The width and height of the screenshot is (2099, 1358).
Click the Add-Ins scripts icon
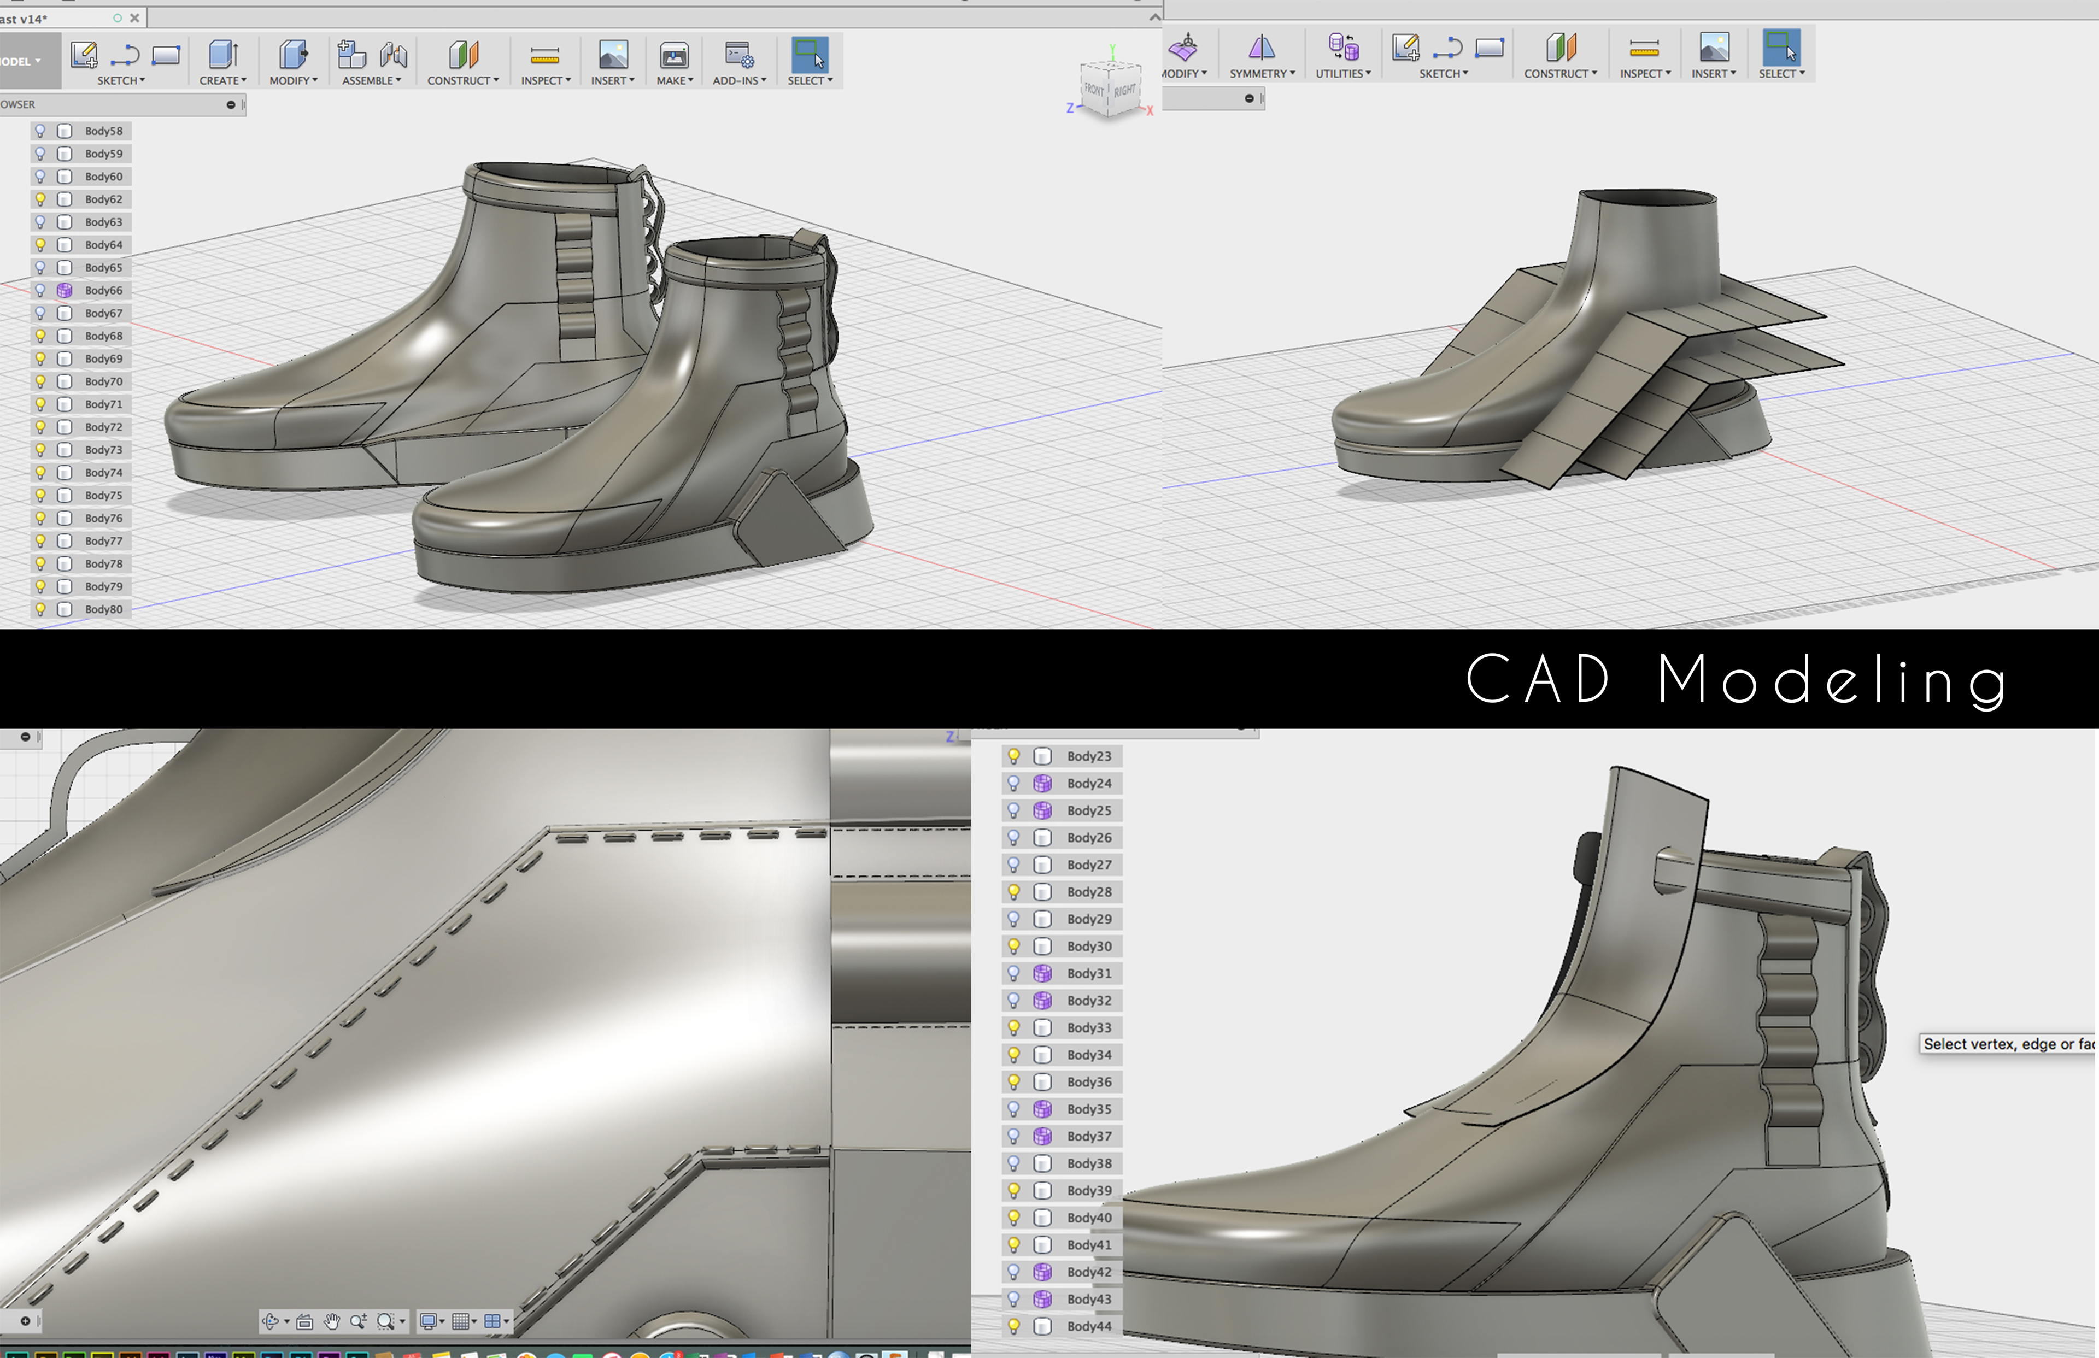coord(738,55)
